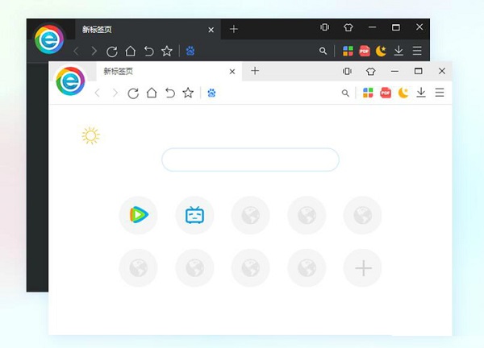Click the Baidu paw icon in light window
Viewport: 484px width, 348px height.
[211, 93]
